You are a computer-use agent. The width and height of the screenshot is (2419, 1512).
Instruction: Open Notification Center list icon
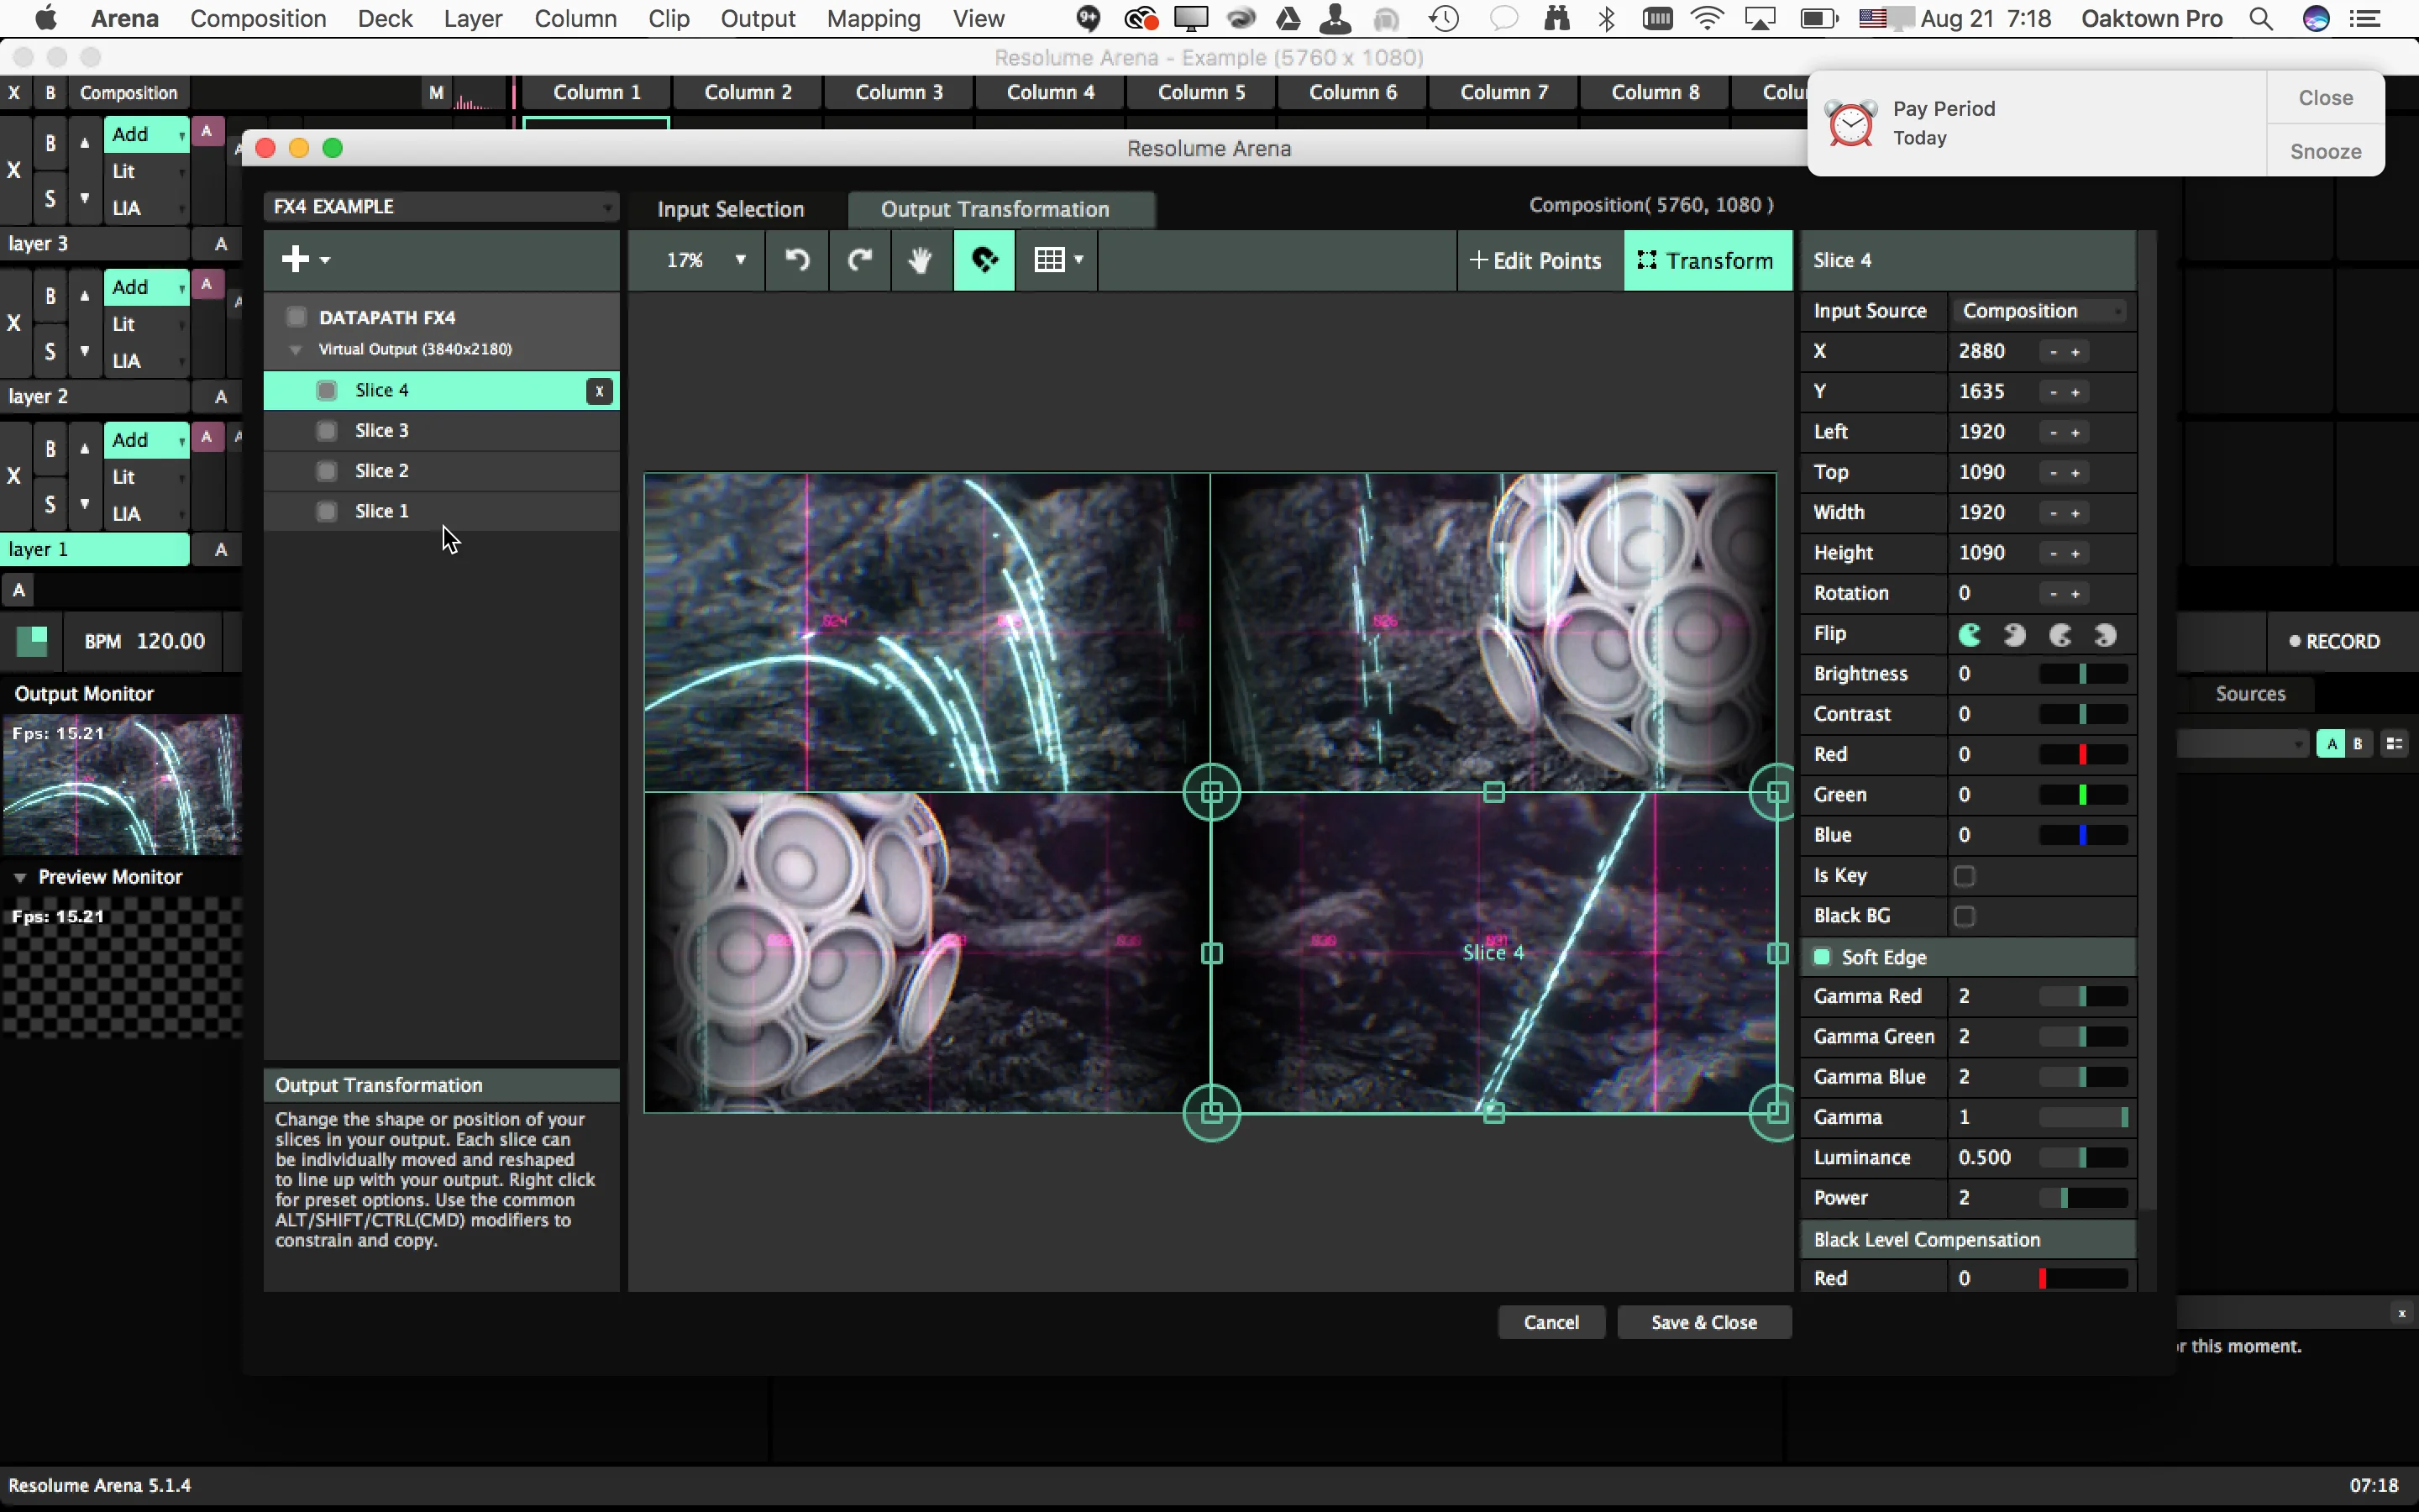pyautogui.click(x=2365, y=18)
